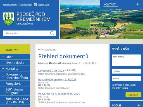Go to next page arrow in pagination
The height and width of the screenshot is (107, 143).
[96, 63]
